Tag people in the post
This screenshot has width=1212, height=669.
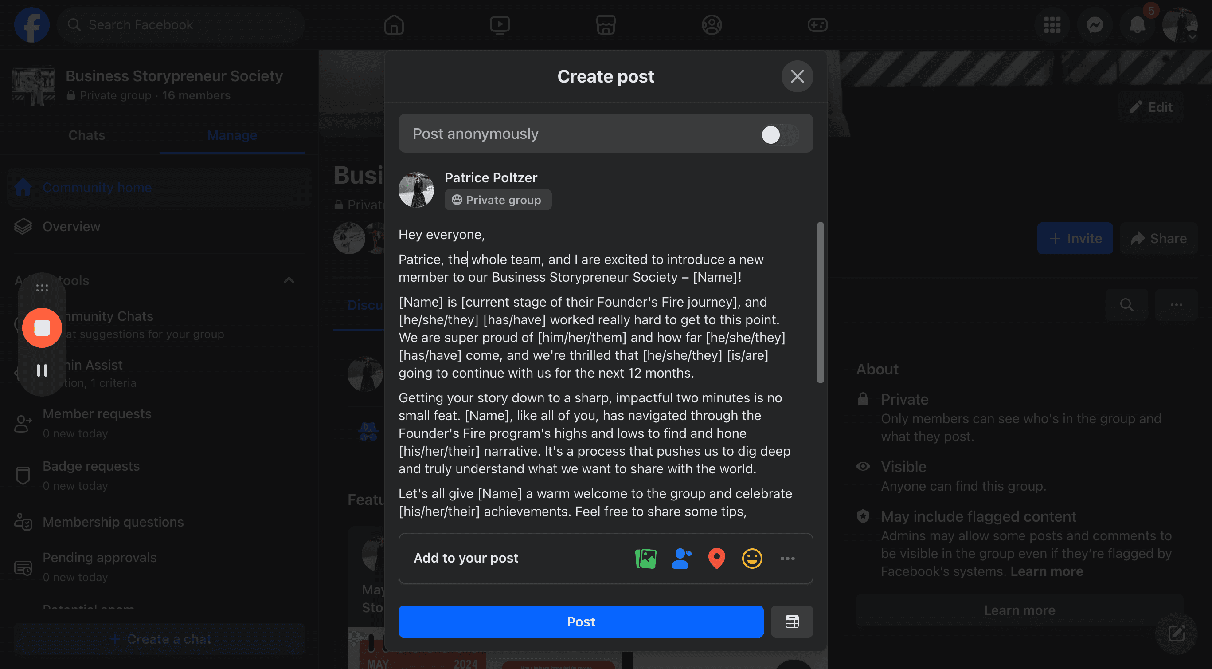click(x=681, y=559)
